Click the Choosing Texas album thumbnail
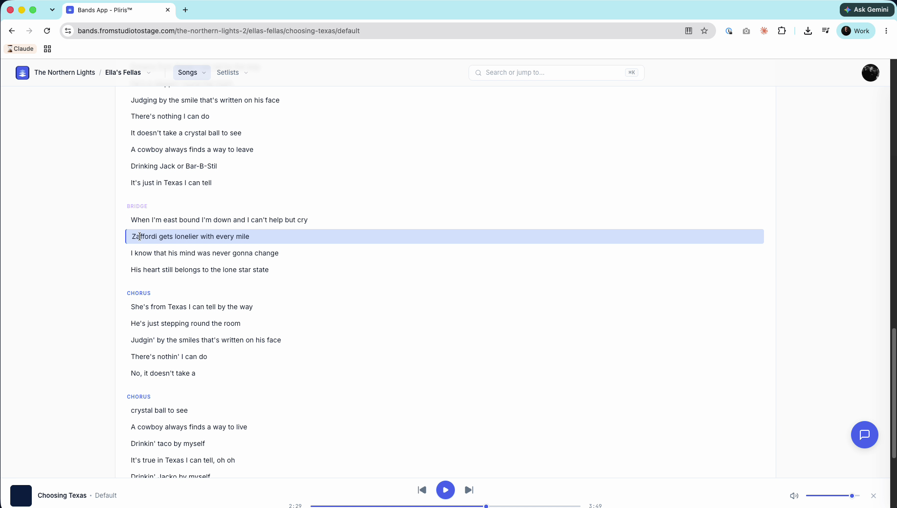The height and width of the screenshot is (508, 897). coord(21,495)
